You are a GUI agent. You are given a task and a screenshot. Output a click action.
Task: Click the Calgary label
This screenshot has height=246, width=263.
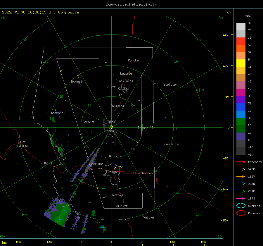pos(114,172)
